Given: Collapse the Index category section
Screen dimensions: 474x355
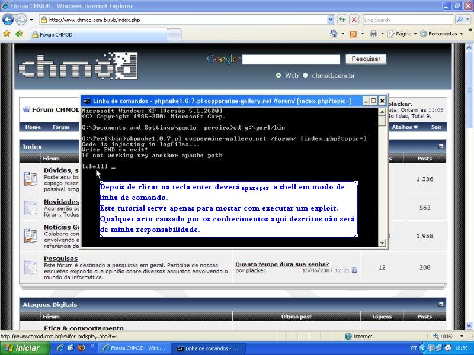Looking at the screenshot, I should [x=441, y=146].
